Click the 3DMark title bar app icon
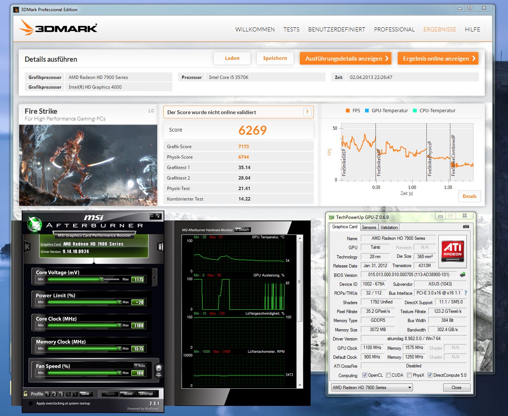The height and width of the screenshot is (416, 508). pyautogui.click(x=16, y=9)
